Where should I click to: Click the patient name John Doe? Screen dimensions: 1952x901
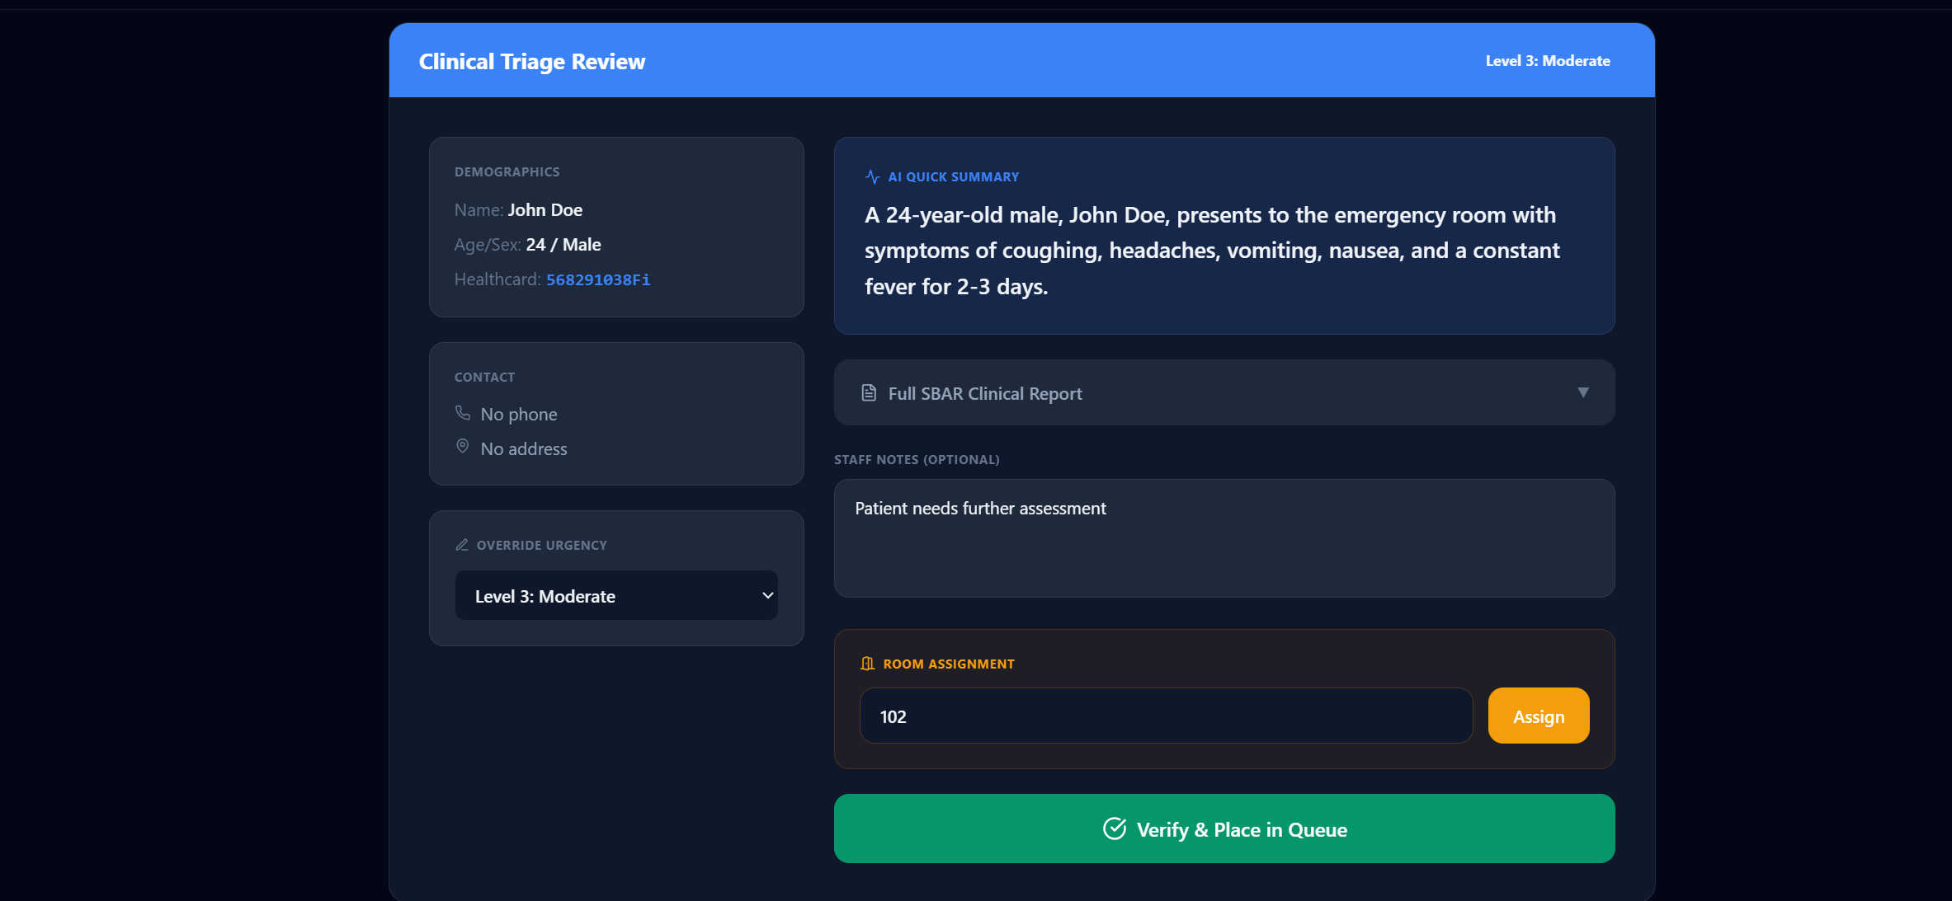coord(545,210)
